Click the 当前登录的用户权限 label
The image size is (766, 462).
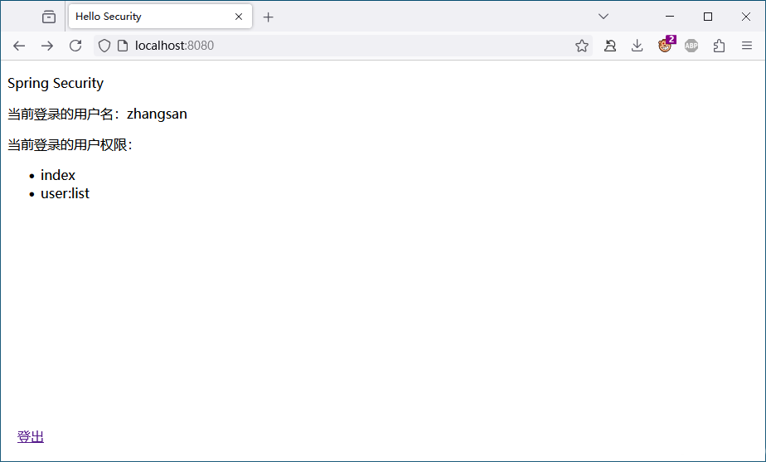pos(70,144)
